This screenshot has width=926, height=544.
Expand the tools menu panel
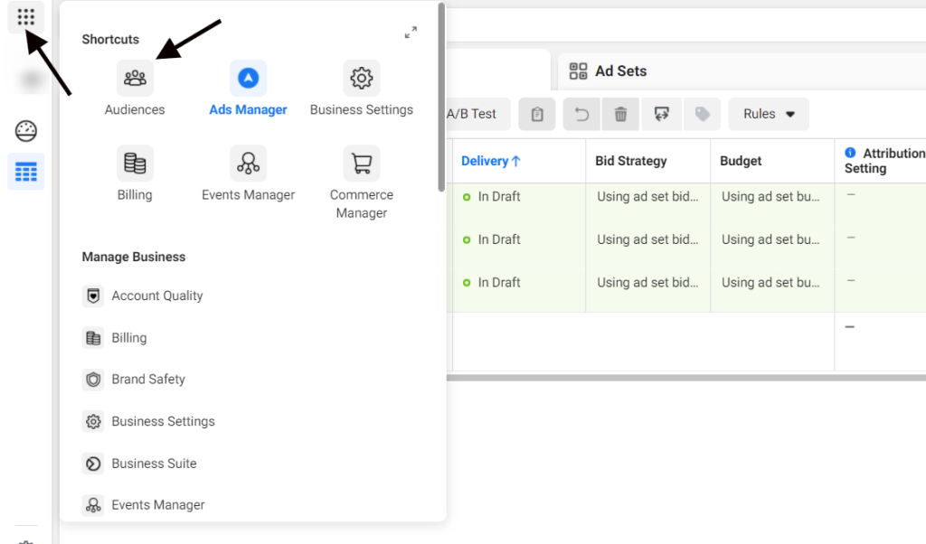tap(411, 33)
